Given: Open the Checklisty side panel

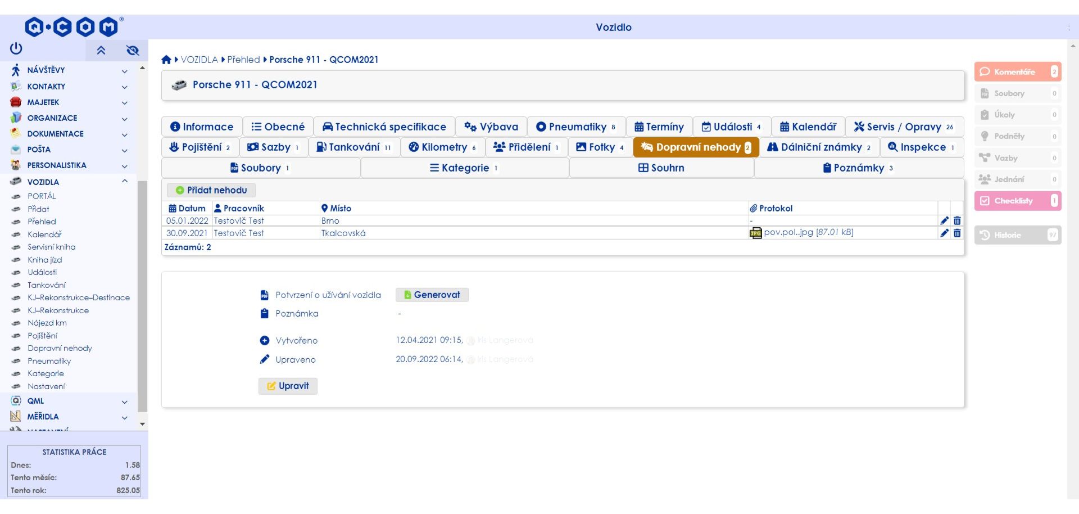Looking at the screenshot, I should [1018, 201].
